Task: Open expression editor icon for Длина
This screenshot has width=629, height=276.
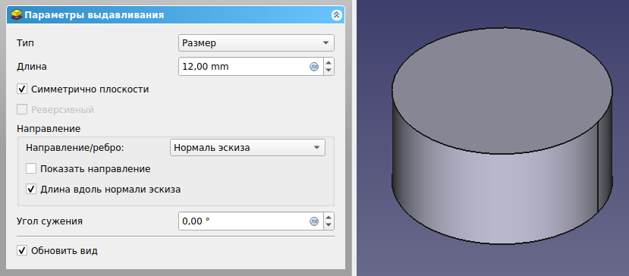Action: [314, 67]
